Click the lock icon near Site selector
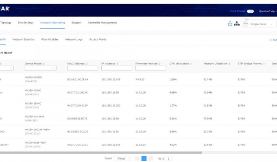277x162 pixels. point(230,23)
